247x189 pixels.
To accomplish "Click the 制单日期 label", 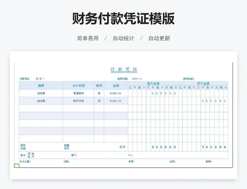I will tap(123, 79).
